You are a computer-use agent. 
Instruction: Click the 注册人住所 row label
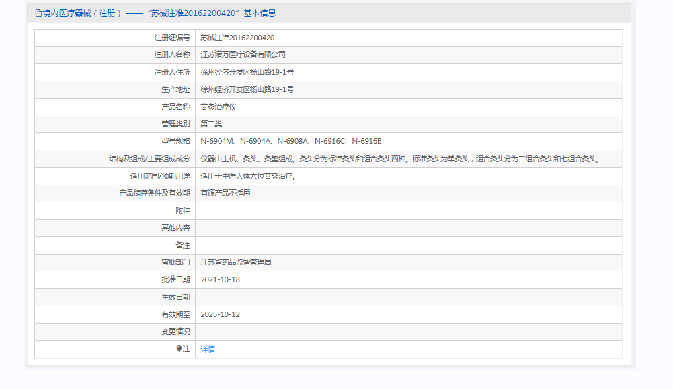click(x=171, y=72)
